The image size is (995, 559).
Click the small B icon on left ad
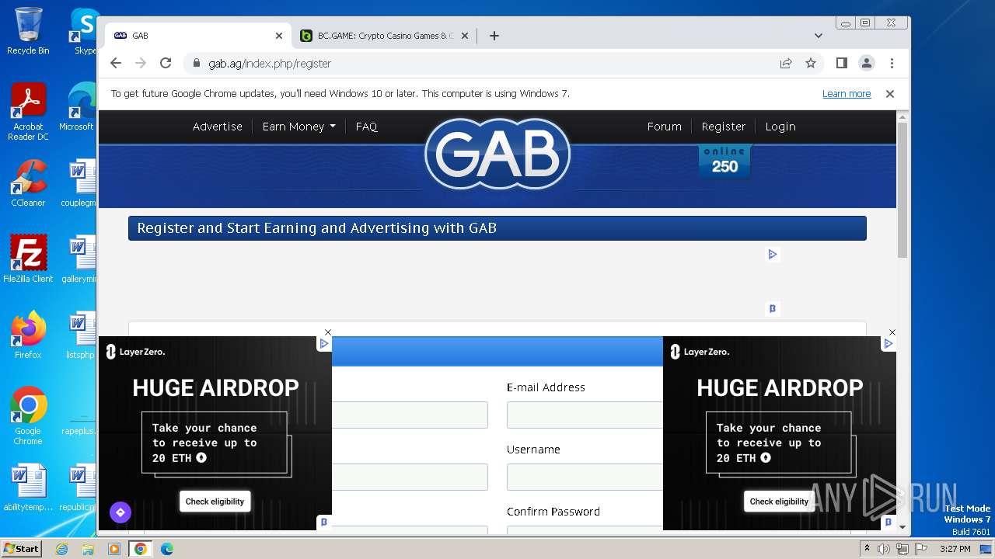pos(324,523)
